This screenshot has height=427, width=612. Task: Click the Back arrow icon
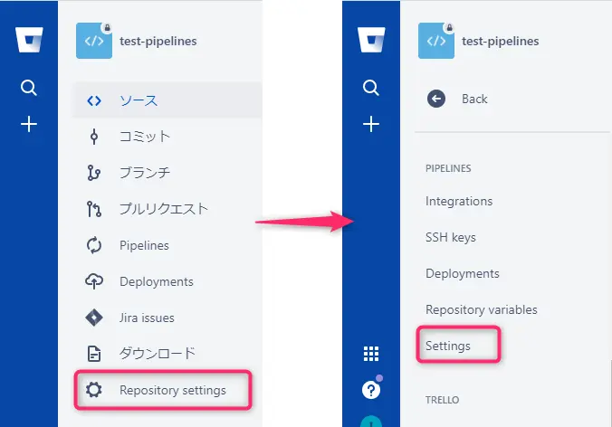436,99
